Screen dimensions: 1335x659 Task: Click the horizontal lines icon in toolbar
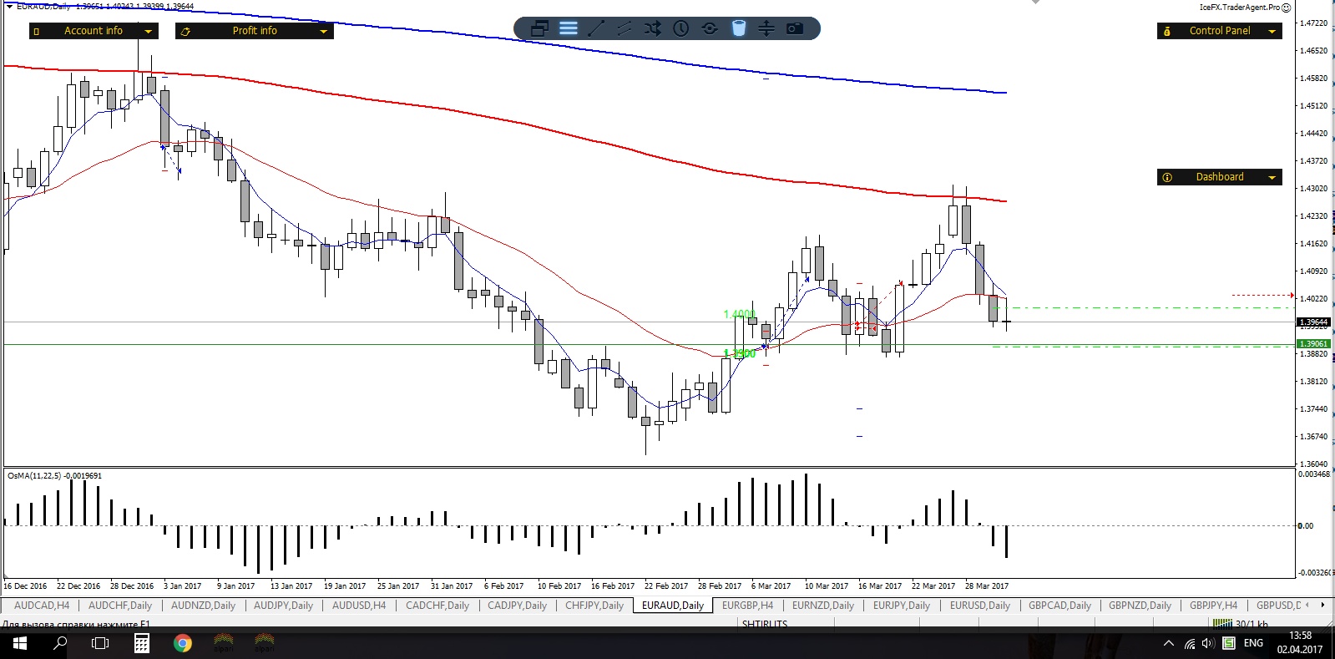coord(569,29)
